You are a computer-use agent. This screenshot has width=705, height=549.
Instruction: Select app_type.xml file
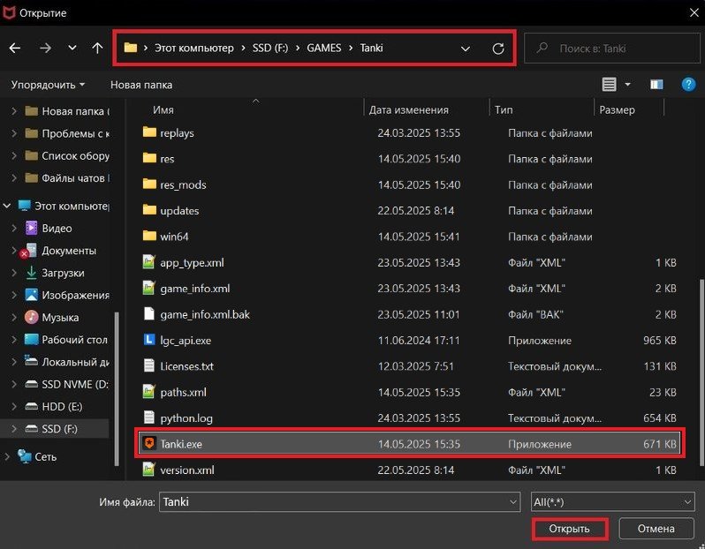point(408,262)
